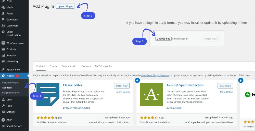This screenshot has width=255, height=131.
Task: Open the Classic Editor title link
Action: pyautogui.click(x=73, y=85)
